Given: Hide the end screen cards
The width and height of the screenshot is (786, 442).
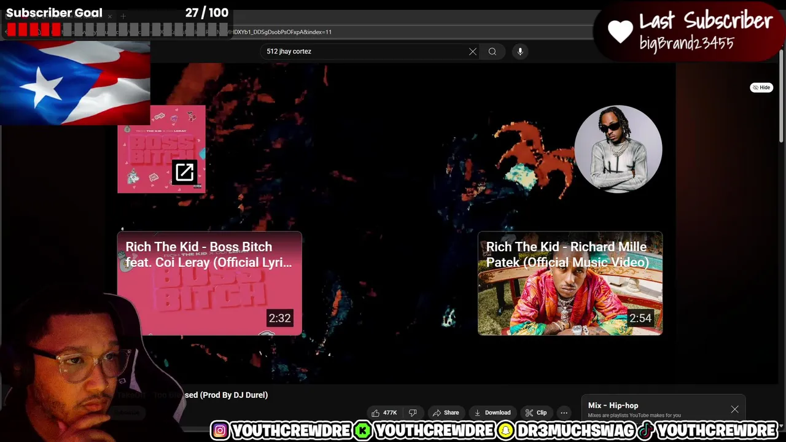Looking at the screenshot, I should click(x=761, y=88).
